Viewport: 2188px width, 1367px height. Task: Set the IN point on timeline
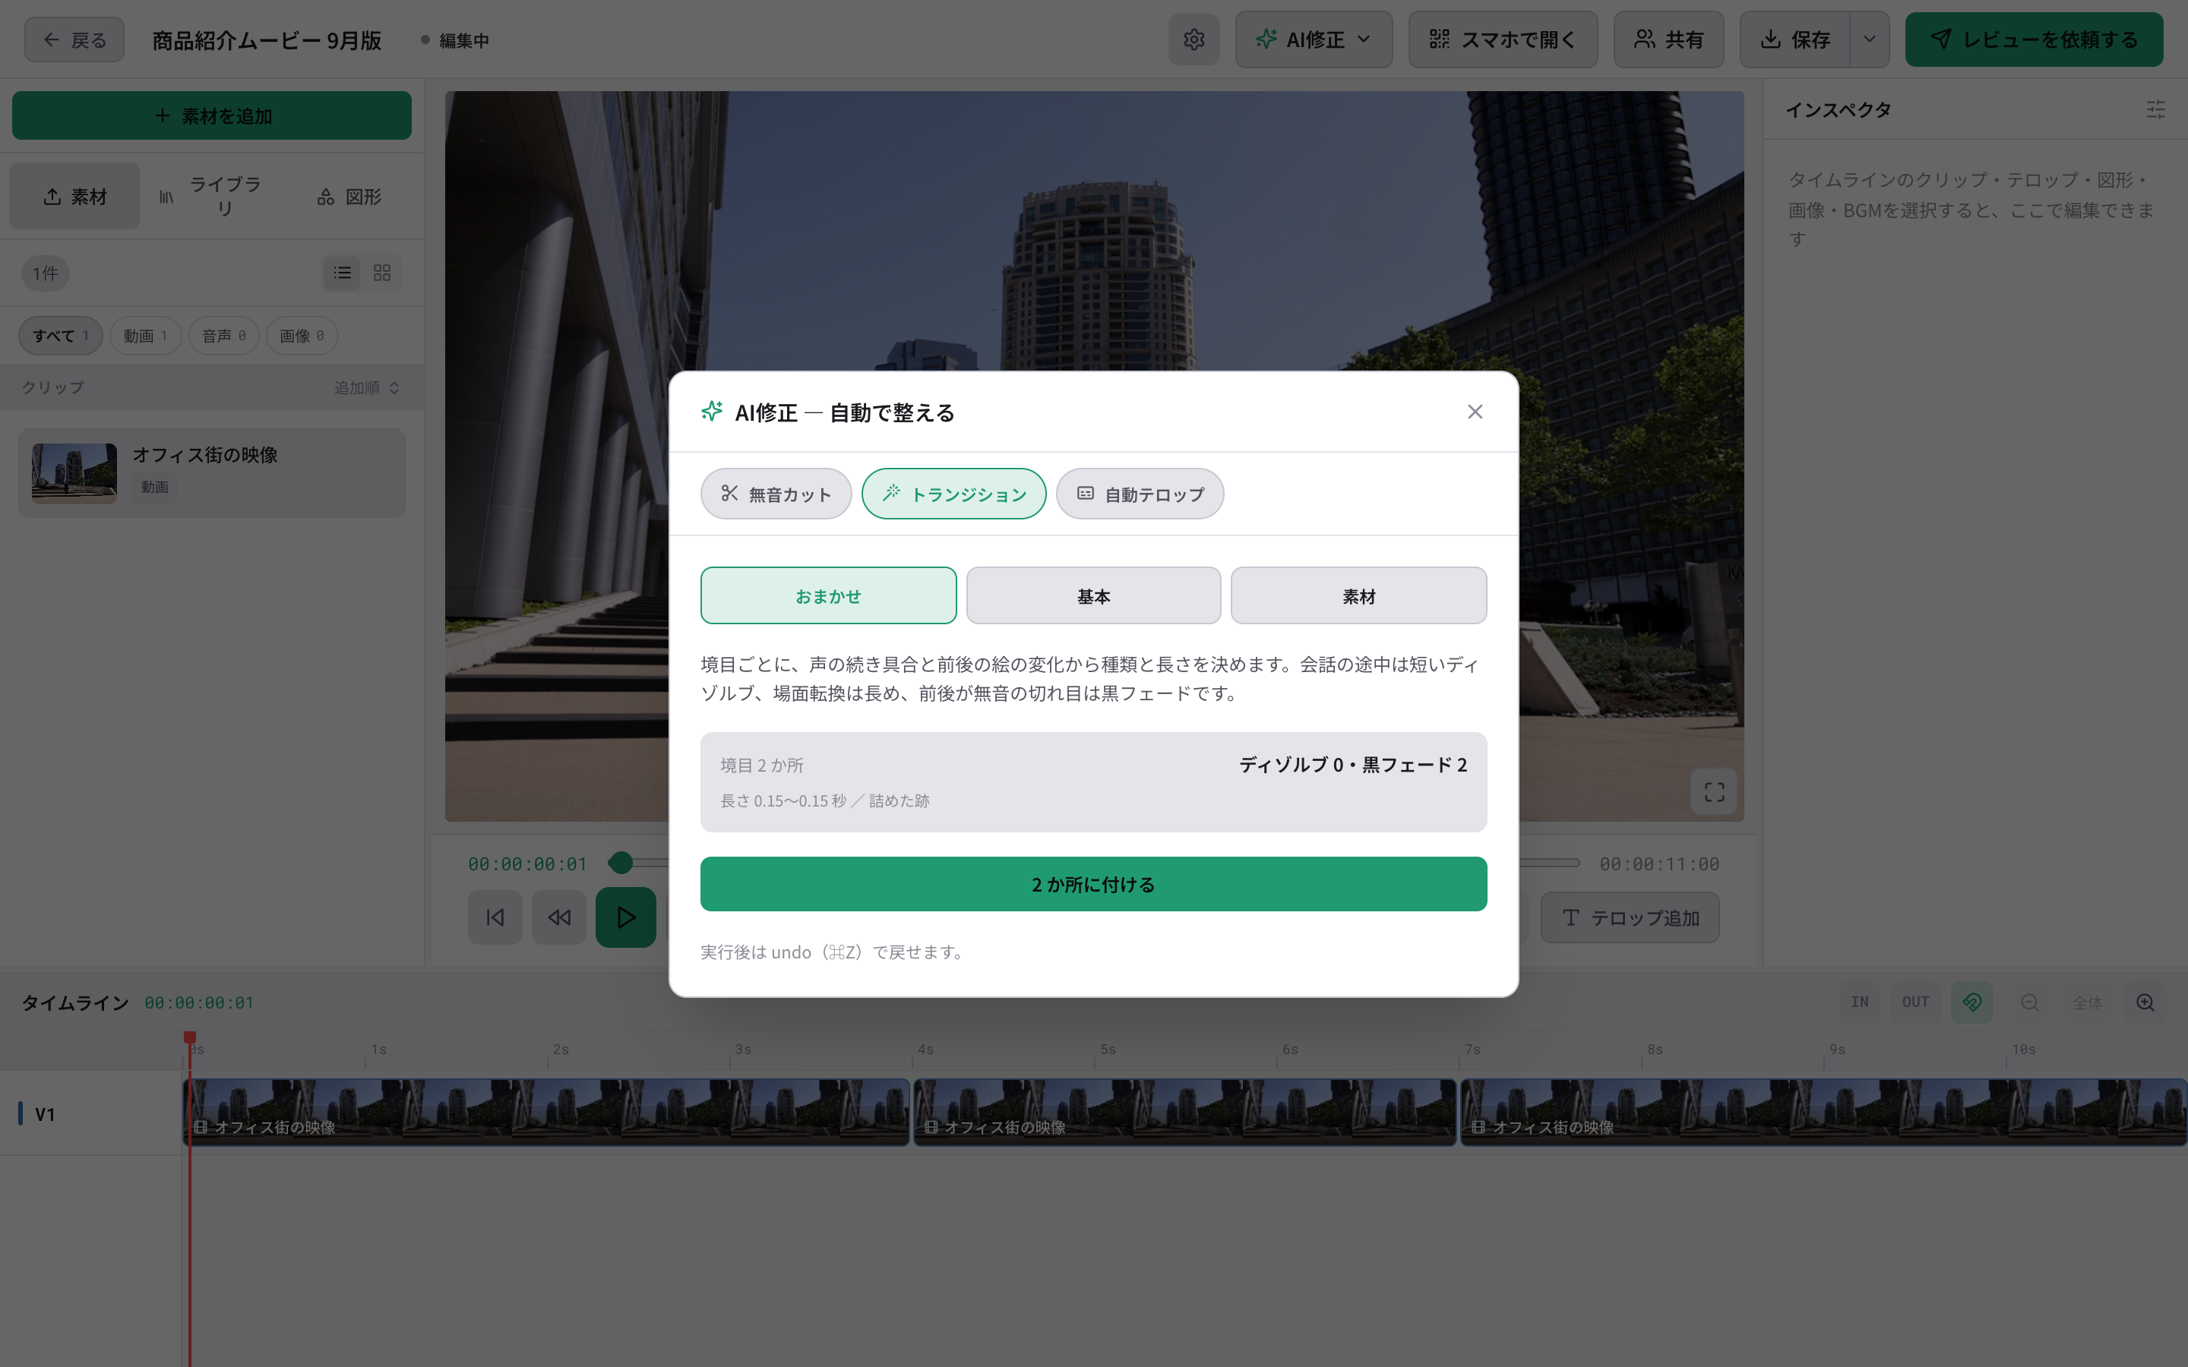1859,1002
